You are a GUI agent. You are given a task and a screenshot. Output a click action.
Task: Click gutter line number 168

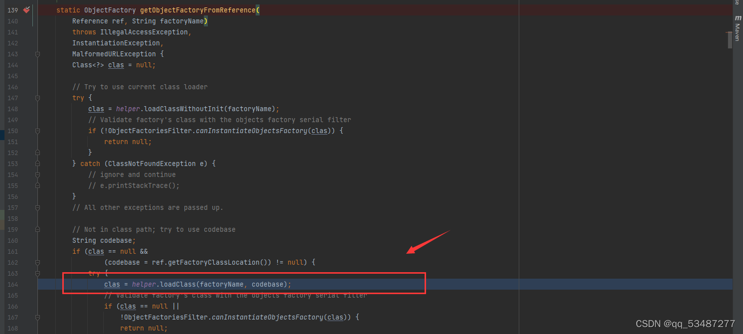tap(12, 328)
